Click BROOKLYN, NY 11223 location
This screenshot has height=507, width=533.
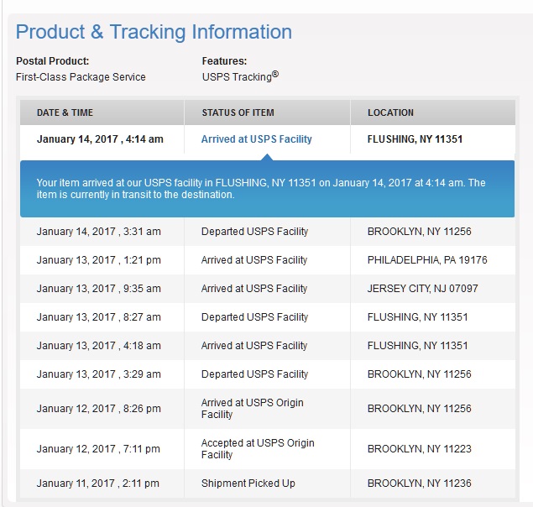[x=419, y=449]
